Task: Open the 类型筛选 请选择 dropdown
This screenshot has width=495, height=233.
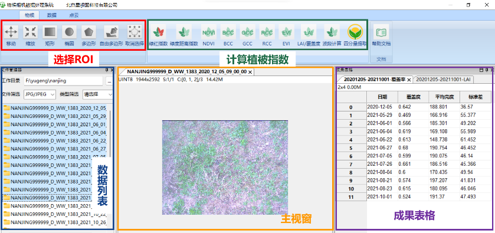Action: click(98, 94)
